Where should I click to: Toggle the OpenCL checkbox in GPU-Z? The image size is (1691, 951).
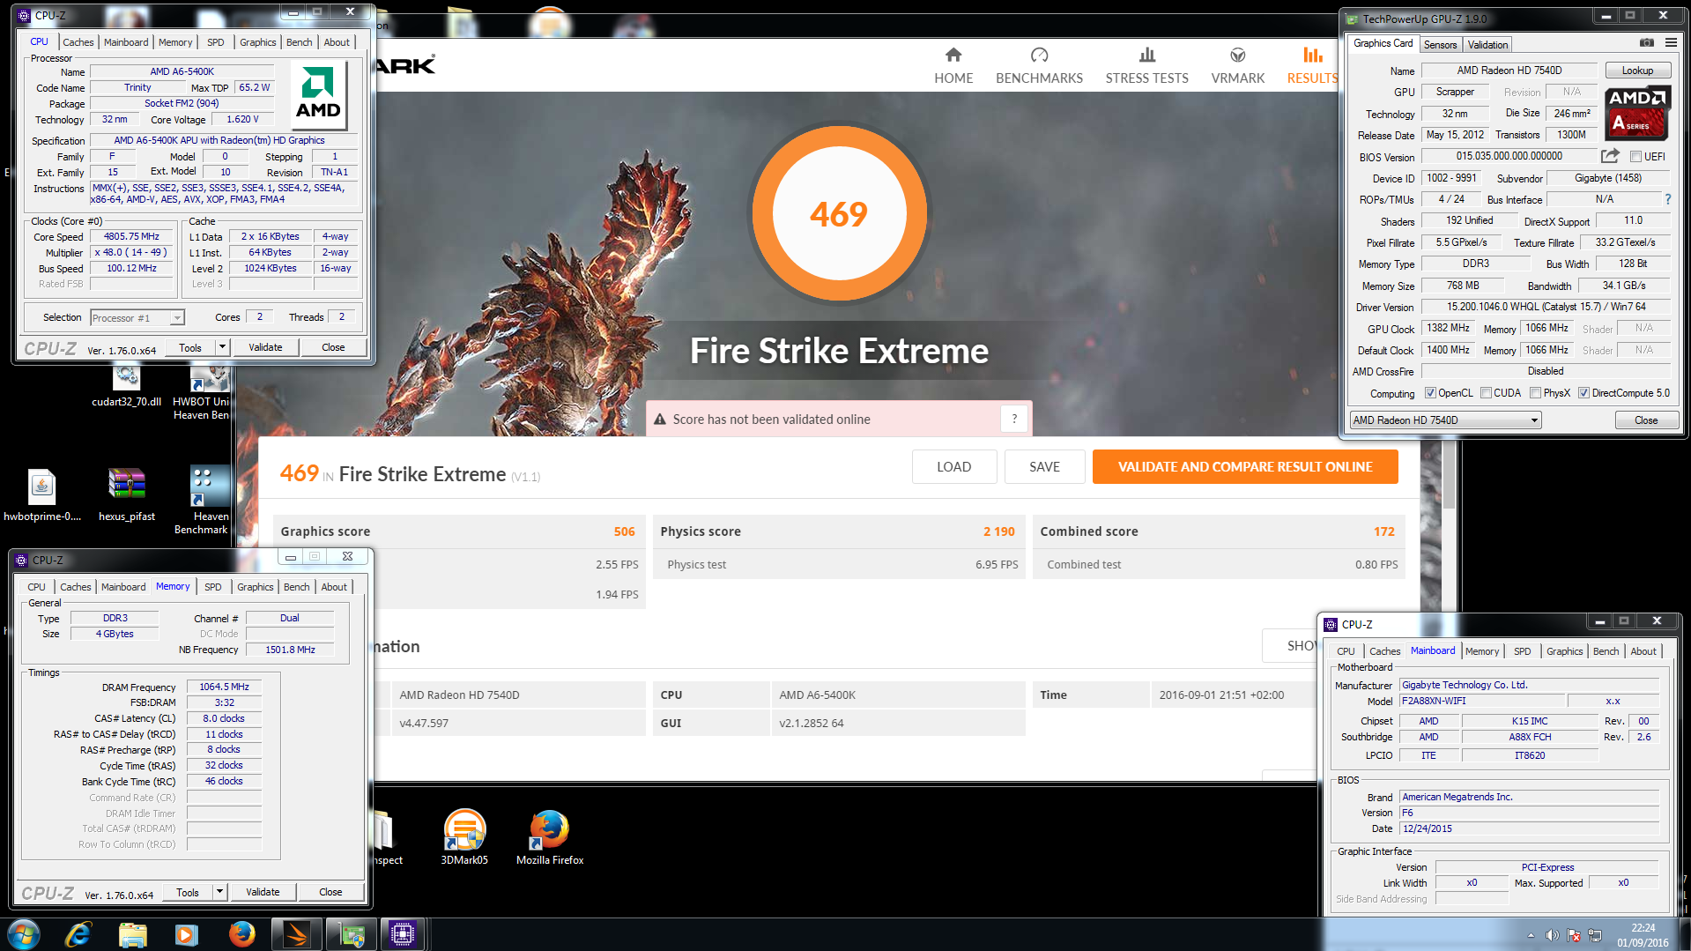click(1430, 393)
